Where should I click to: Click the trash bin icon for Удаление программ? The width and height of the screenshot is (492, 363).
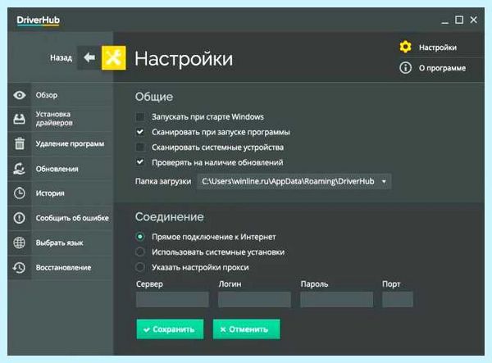pyautogui.click(x=20, y=143)
